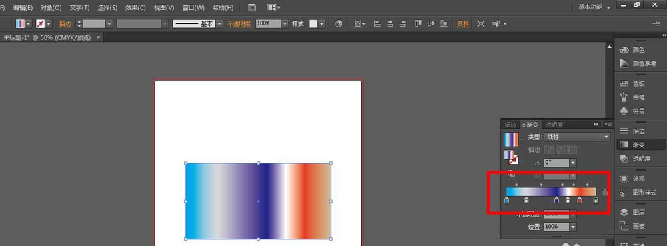
Task: Toggle fill/stroke swatch in gradient panel
Action: click(x=511, y=157)
